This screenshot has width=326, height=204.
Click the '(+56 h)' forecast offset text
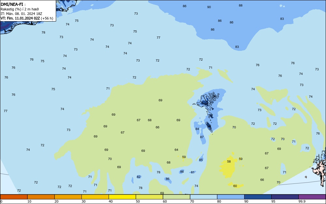click(x=47, y=18)
